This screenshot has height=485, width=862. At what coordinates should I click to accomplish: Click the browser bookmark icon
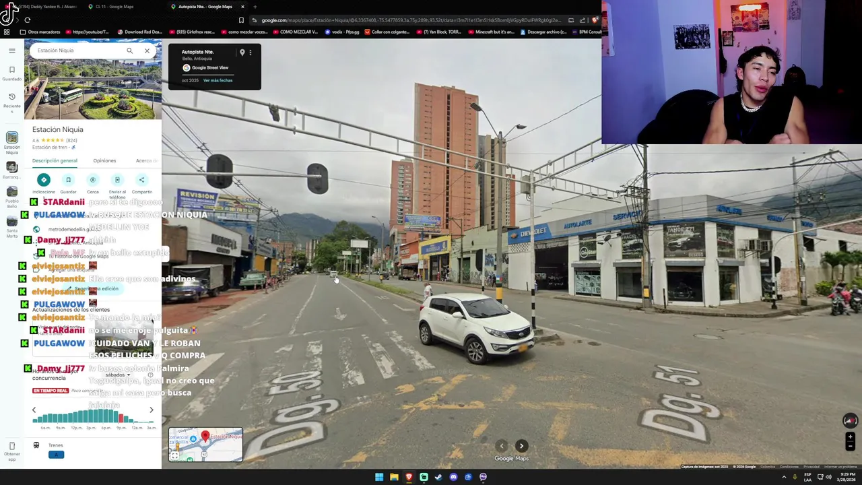pyautogui.click(x=241, y=20)
